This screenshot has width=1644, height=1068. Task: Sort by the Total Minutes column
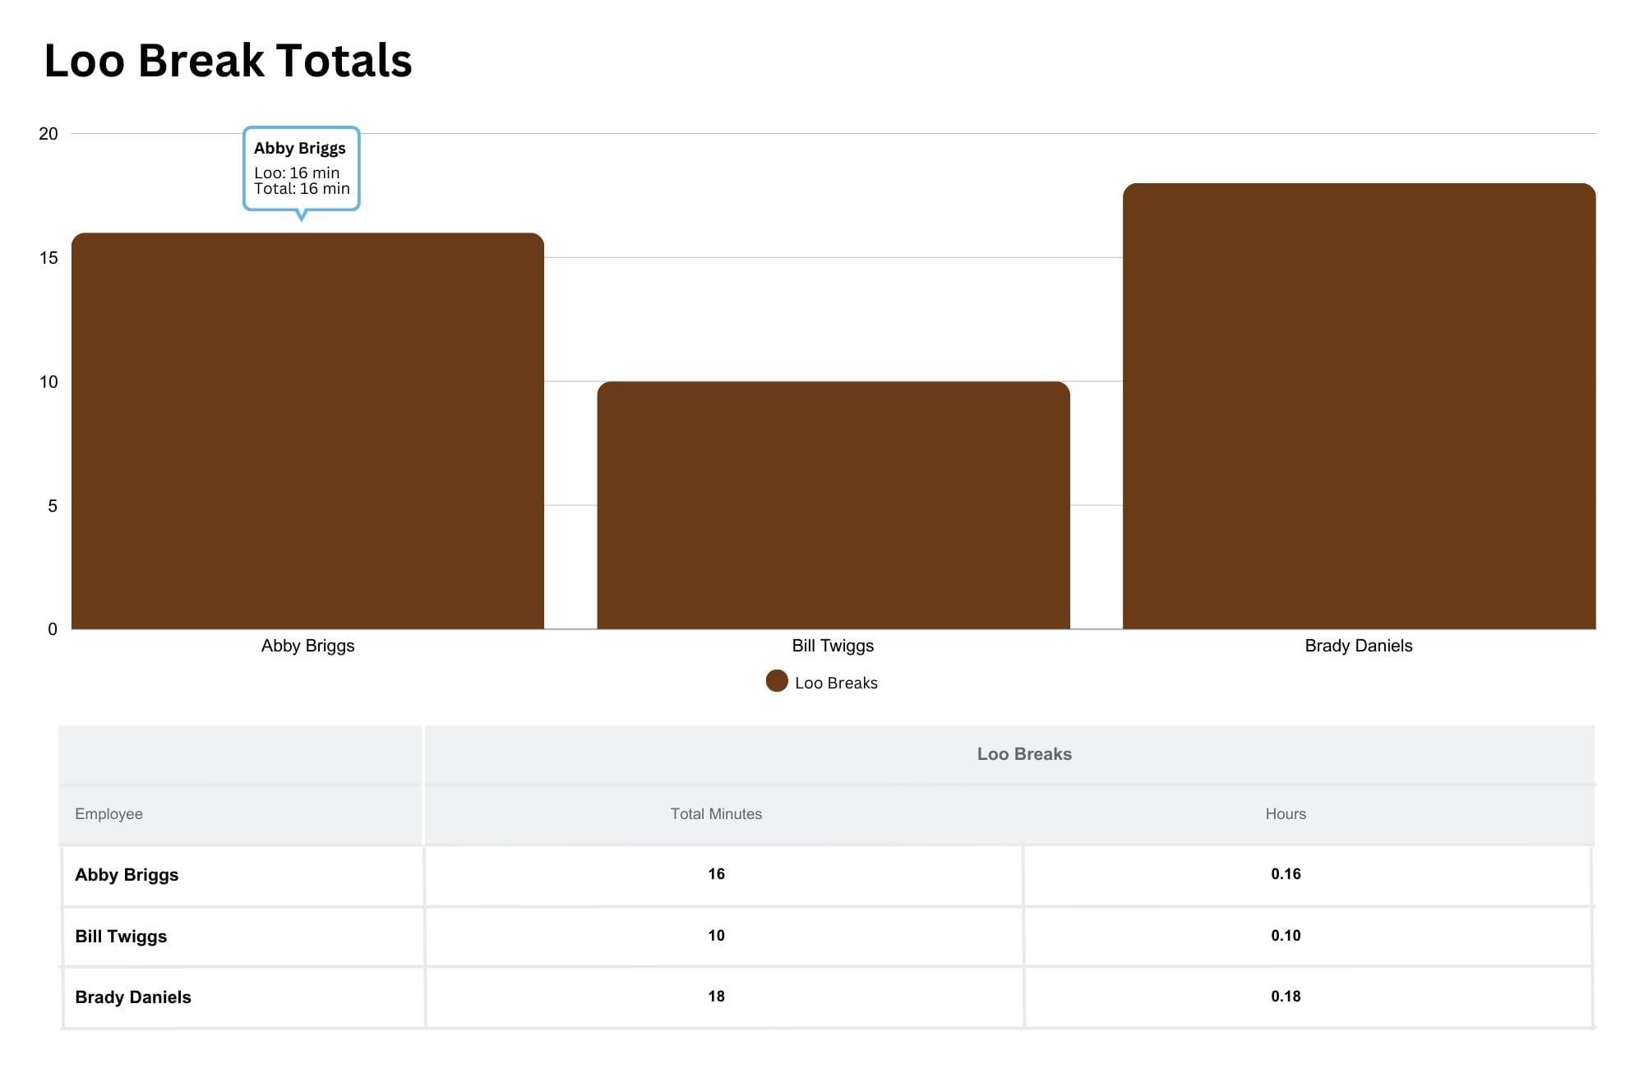[714, 814]
